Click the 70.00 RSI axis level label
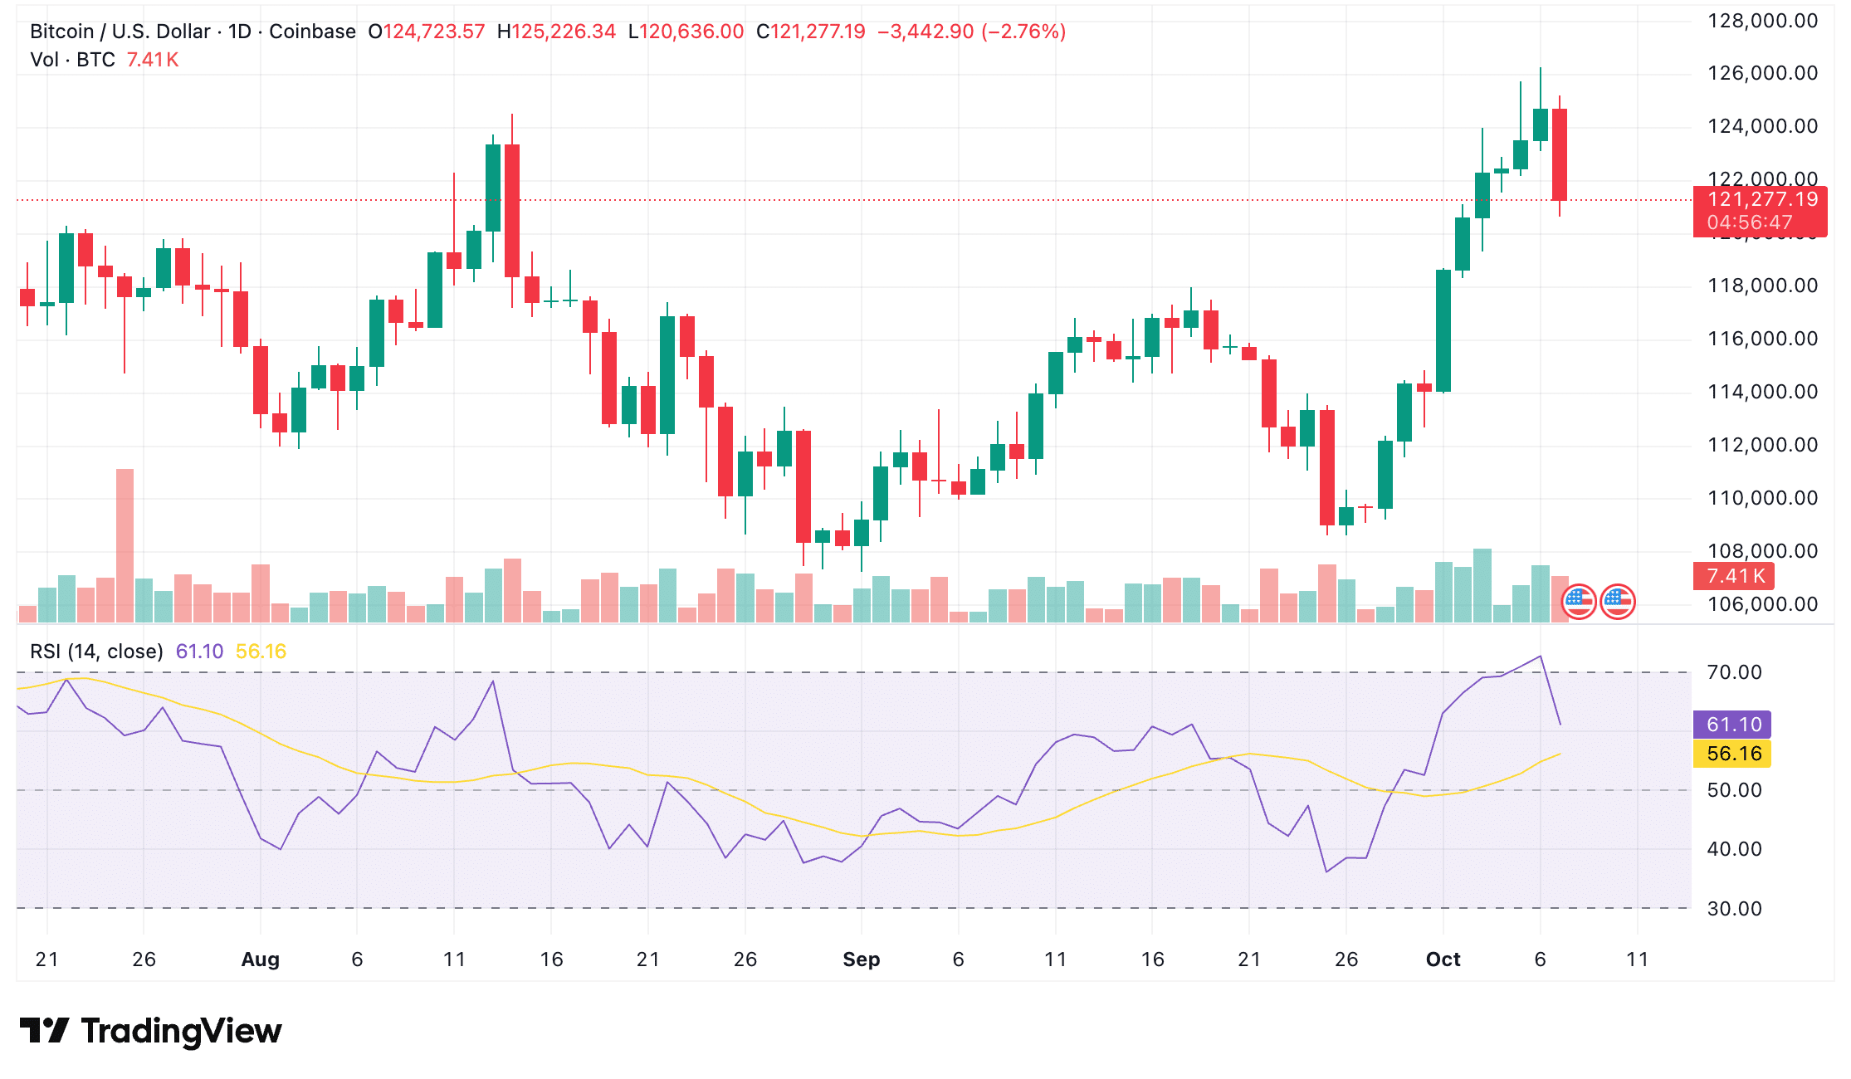Image resolution: width=1851 pixels, height=1079 pixels. pos(1734,672)
